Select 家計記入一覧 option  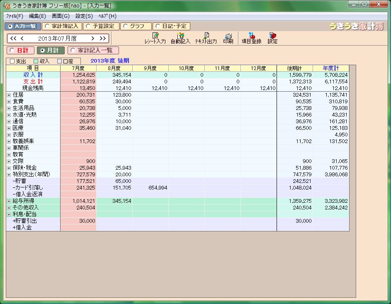[x=93, y=50]
